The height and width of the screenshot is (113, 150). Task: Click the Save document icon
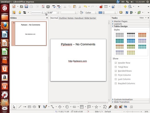coord(26,6)
